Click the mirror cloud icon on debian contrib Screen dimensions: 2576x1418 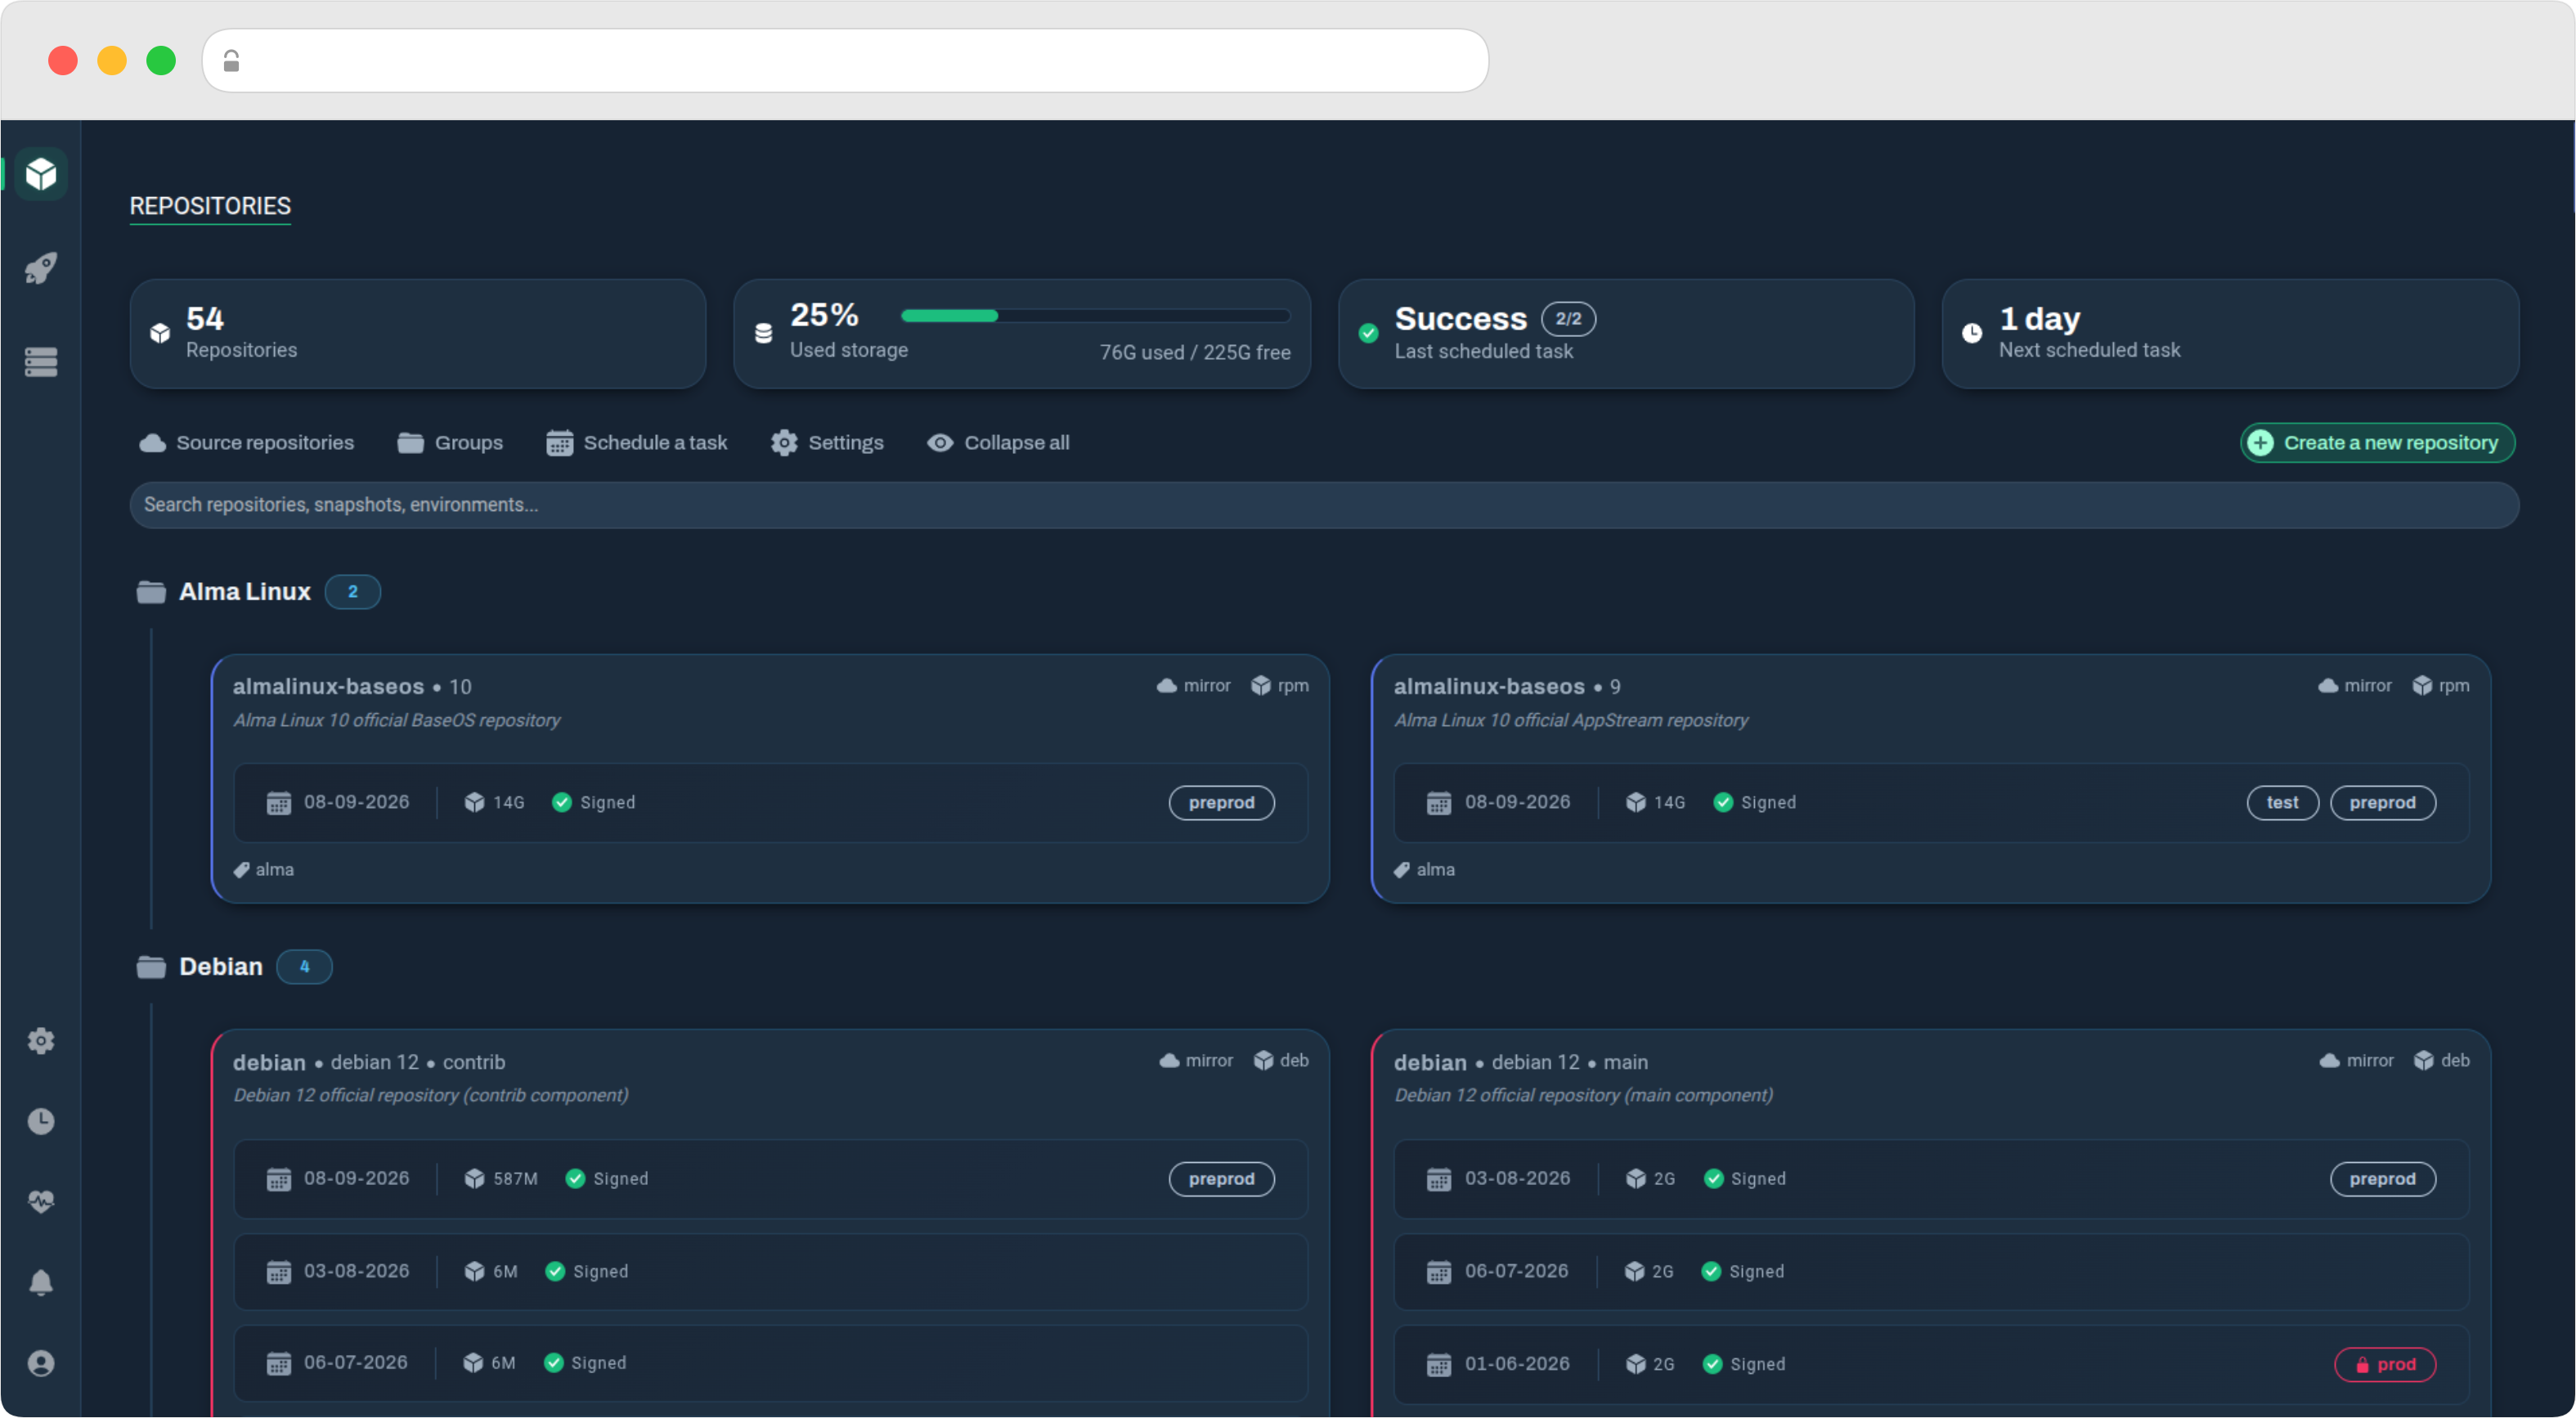point(1169,1061)
